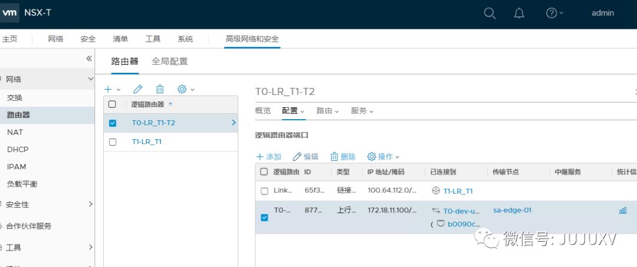Open the search magnifier in header

490,14
